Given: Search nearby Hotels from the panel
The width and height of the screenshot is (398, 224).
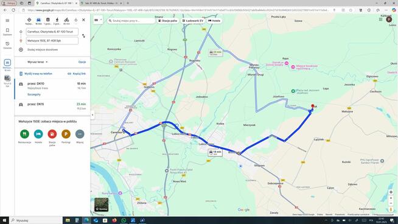Looking at the screenshot, I should tap(38, 134).
